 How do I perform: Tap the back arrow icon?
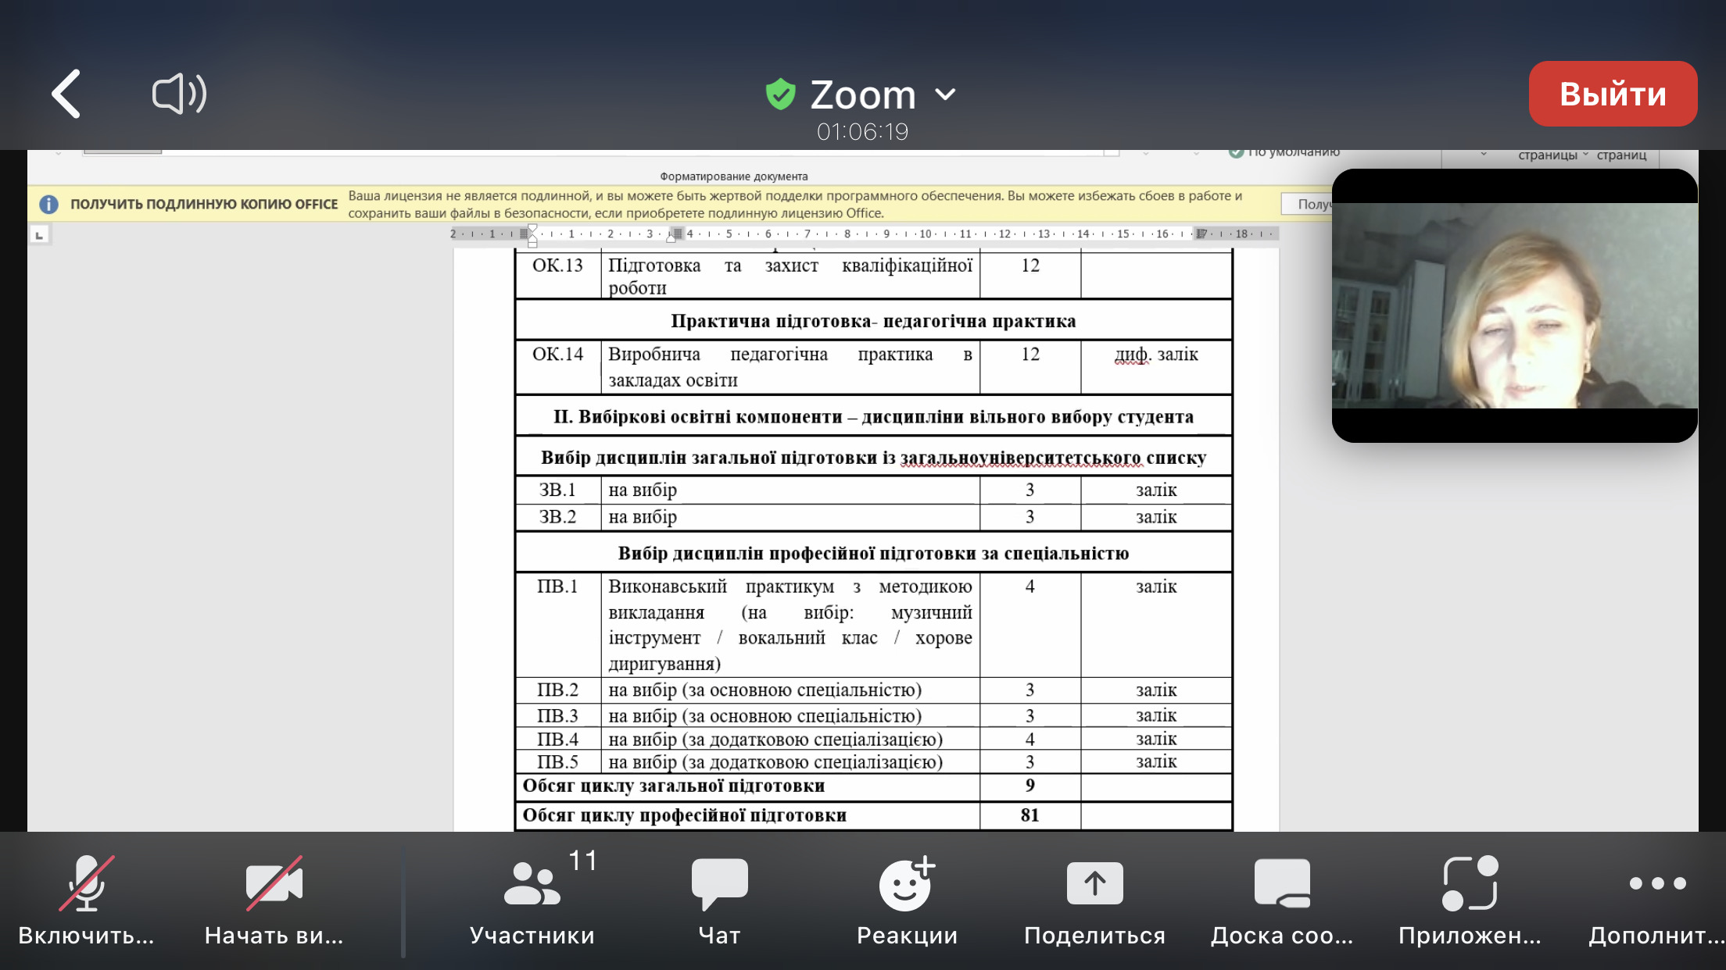click(x=67, y=95)
